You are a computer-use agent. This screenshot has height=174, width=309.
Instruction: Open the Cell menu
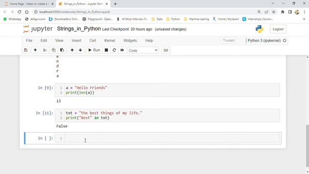(x=93, y=41)
